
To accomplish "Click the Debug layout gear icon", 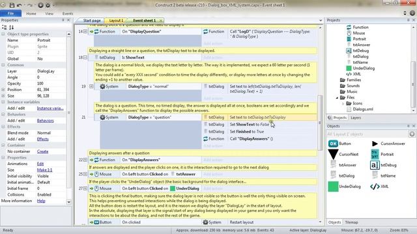I will pos(48,5).
